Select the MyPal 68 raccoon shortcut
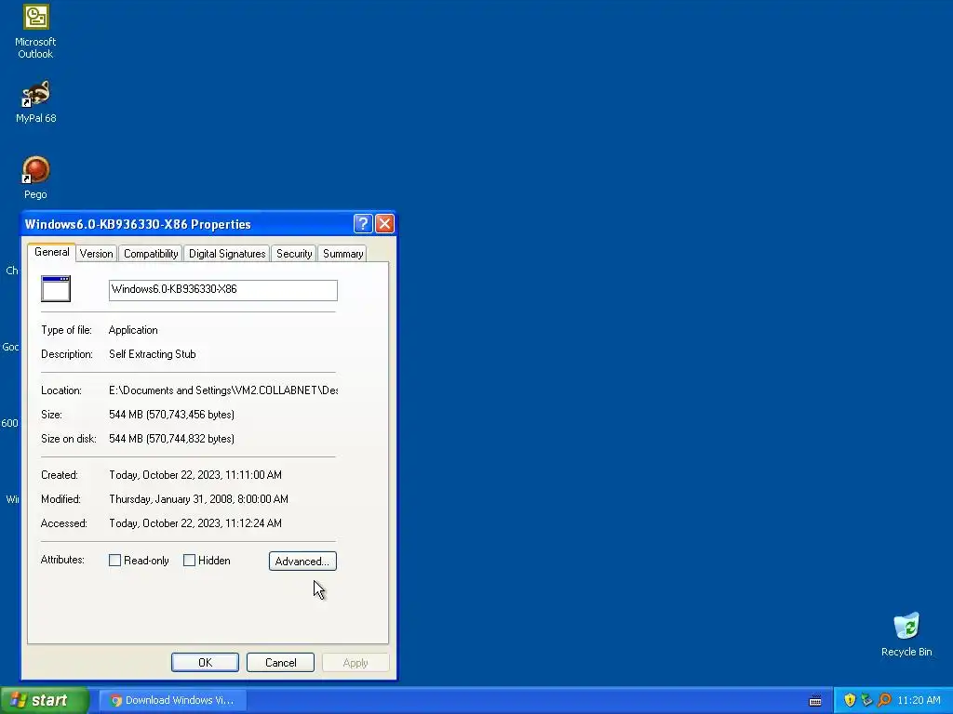The width and height of the screenshot is (953, 714). (36, 101)
